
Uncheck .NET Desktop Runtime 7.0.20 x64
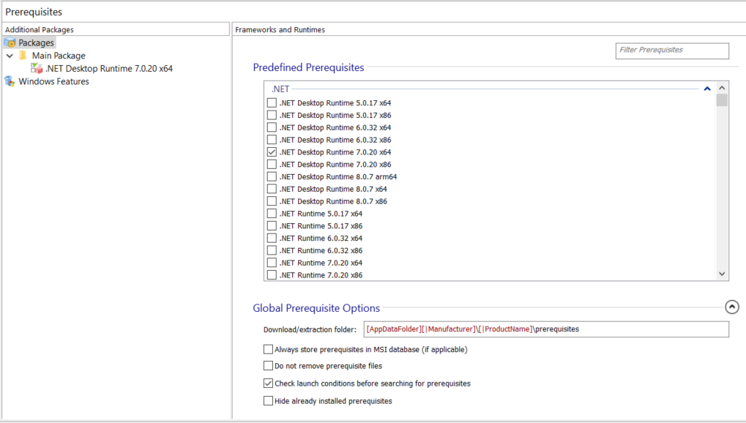272,152
